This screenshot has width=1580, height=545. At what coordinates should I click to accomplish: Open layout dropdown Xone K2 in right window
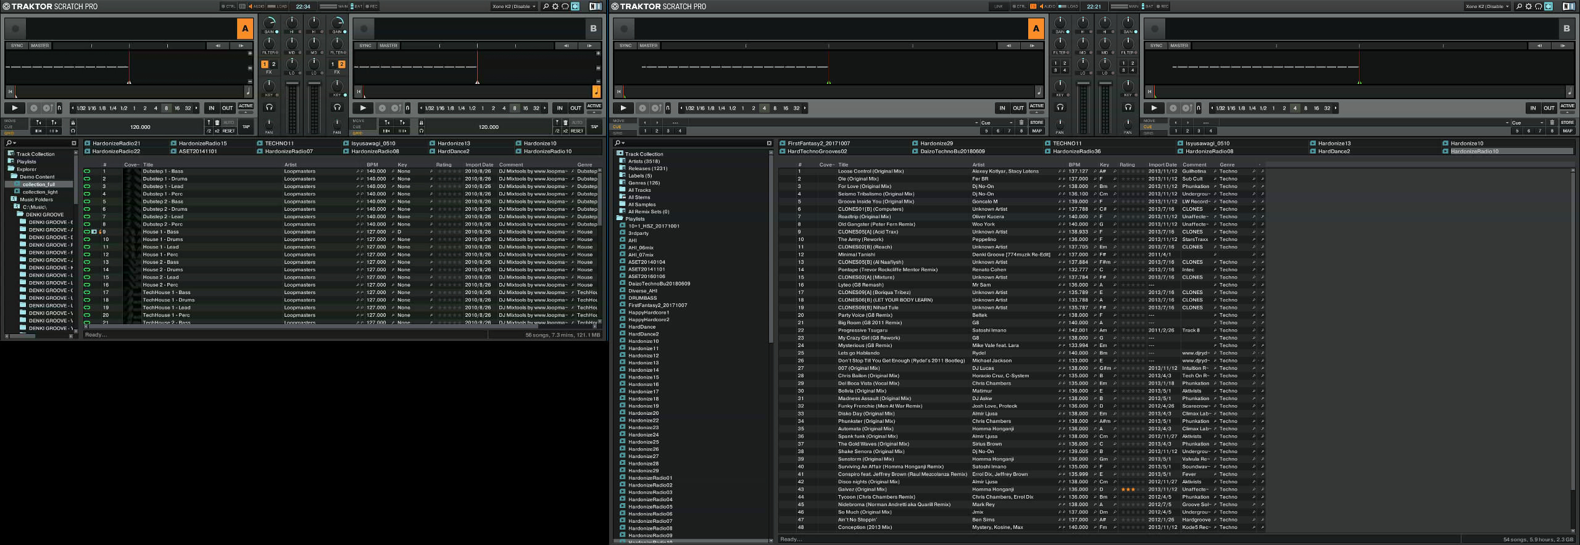(x=1487, y=6)
